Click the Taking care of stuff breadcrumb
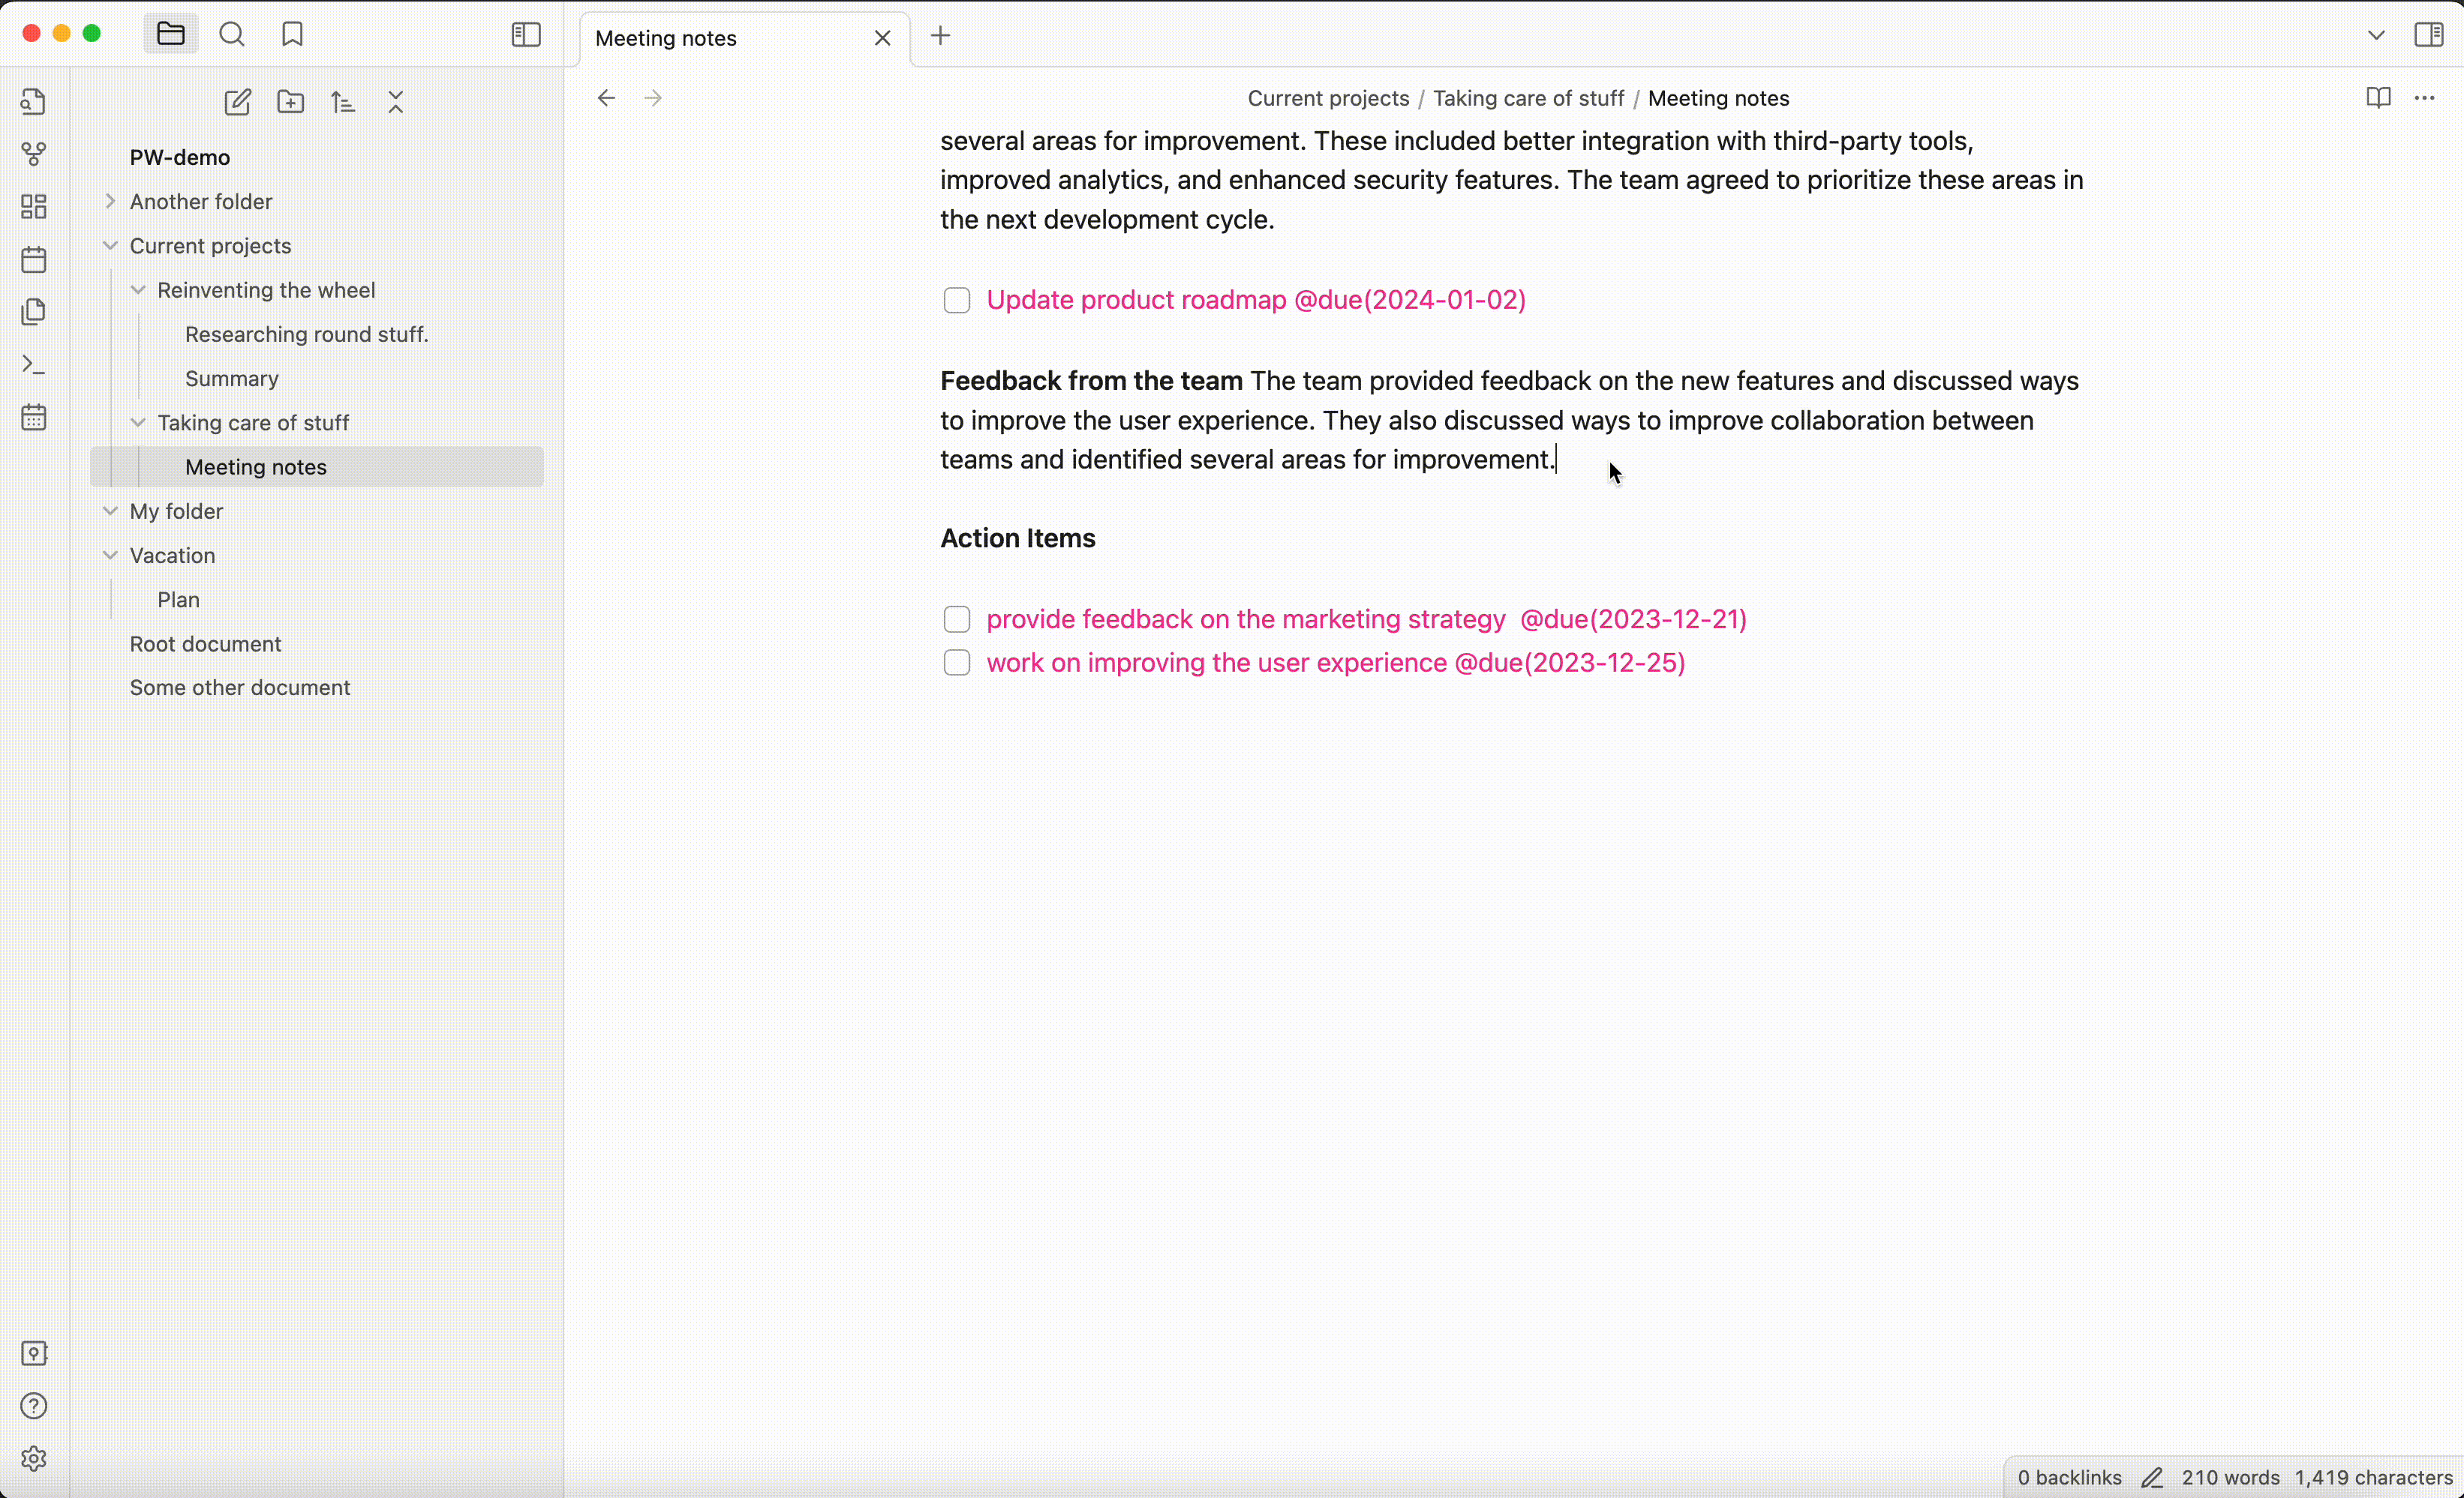This screenshot has width=2464, height=1498. [1527, 98]
